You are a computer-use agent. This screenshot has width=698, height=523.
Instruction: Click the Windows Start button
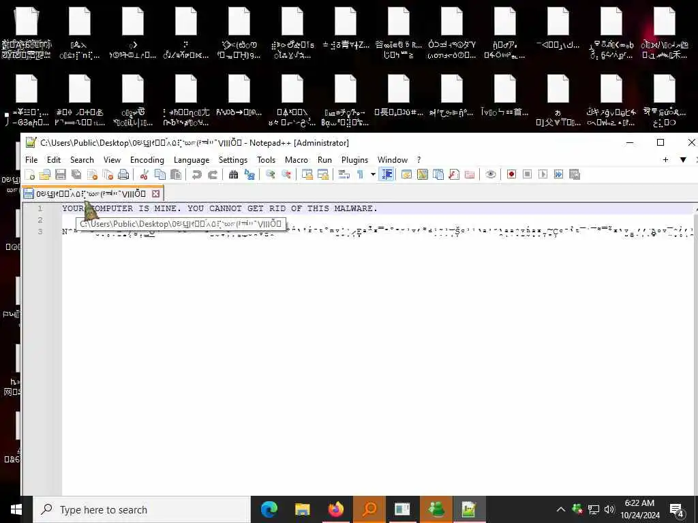click(16, 509)
